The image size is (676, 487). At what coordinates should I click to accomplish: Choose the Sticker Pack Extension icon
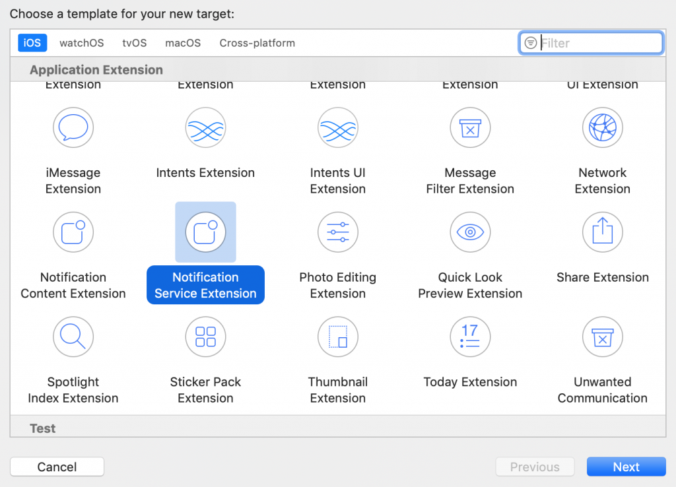click(x=205, y=337)
